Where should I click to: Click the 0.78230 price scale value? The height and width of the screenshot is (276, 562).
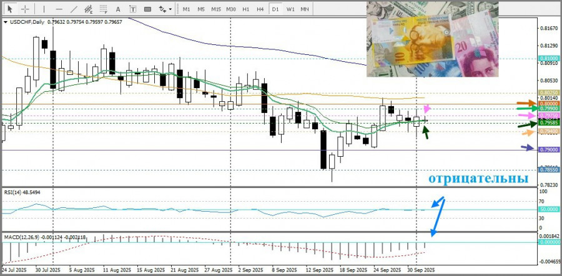click(x=549, y=185)
